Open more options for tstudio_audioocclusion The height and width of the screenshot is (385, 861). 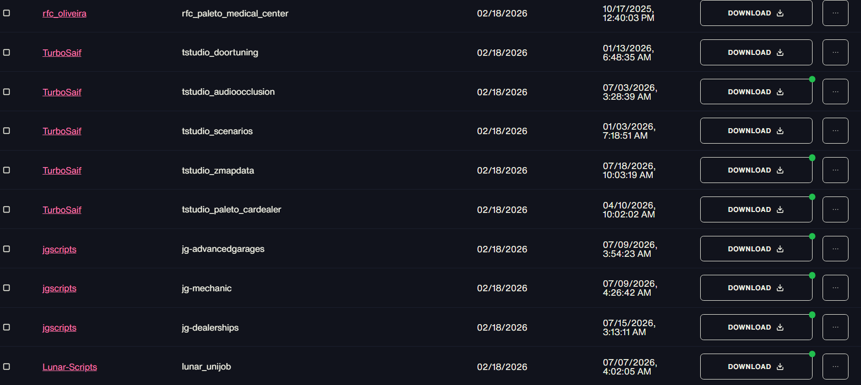pos(835,92)
